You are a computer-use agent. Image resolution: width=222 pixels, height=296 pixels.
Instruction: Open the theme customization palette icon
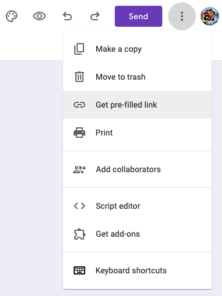coord(12,16)
